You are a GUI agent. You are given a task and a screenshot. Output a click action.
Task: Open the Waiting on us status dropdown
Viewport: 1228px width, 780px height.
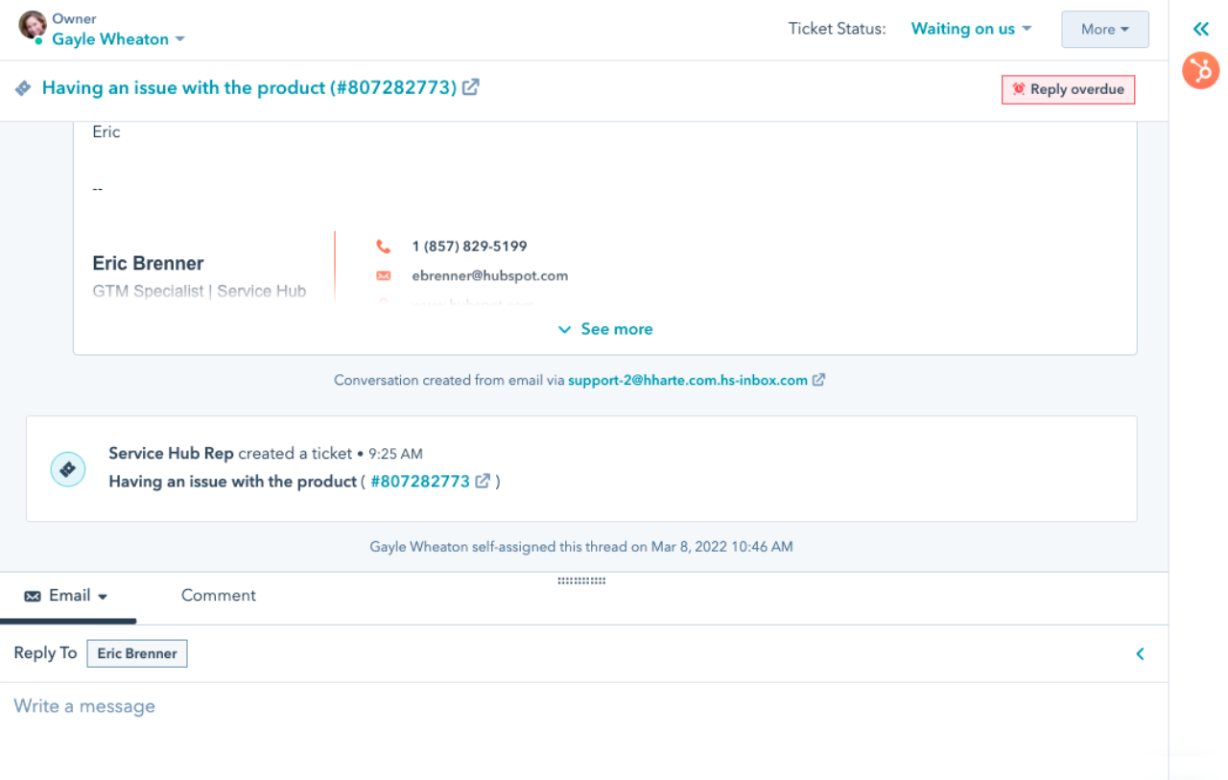(971, 29)
